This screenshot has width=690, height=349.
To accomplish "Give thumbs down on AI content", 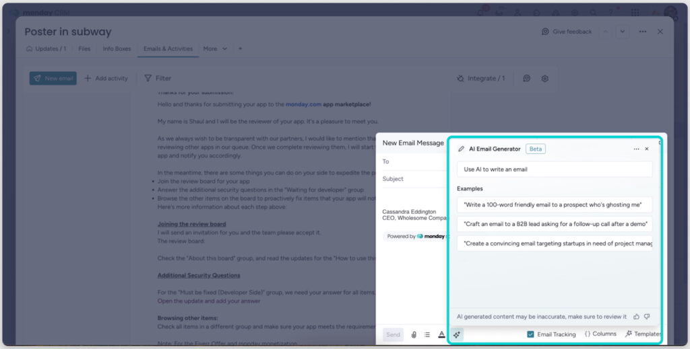I will point(647,317).
